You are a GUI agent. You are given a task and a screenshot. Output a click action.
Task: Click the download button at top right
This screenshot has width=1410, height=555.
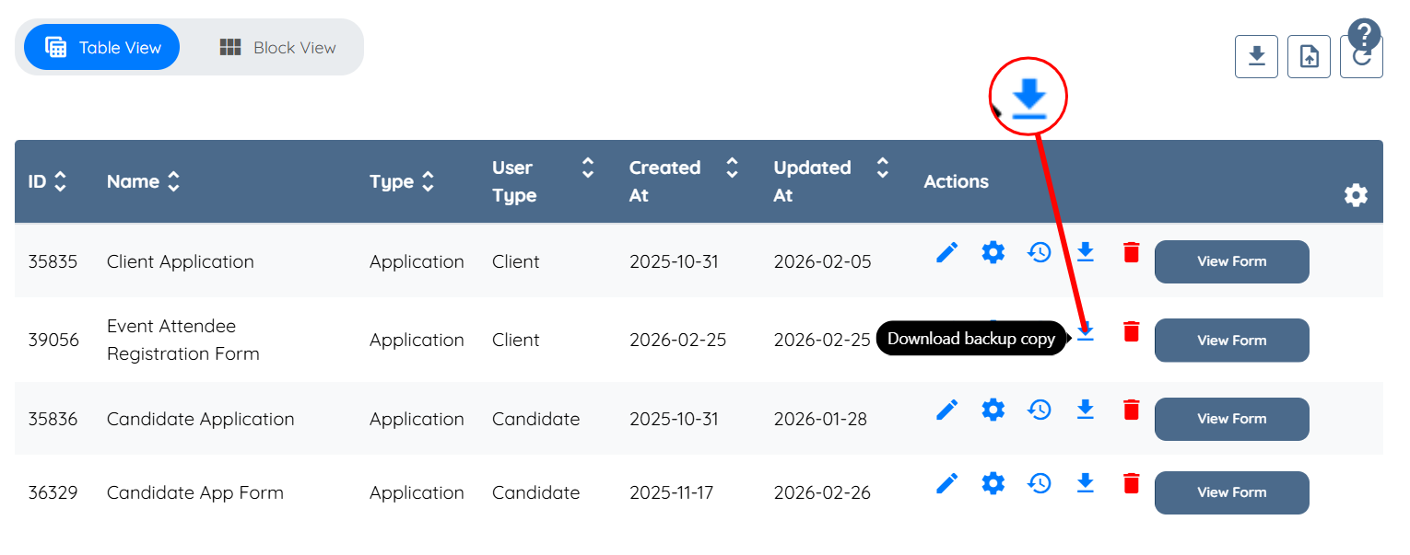tap(1256, 57)
